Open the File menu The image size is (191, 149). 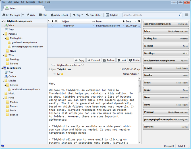pos(4,2)
